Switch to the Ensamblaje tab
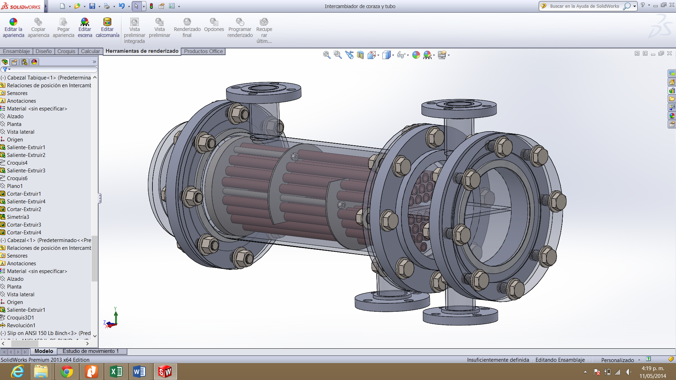Image resolution: width=676 pixels, height=380 pixels. pos(16,51)
